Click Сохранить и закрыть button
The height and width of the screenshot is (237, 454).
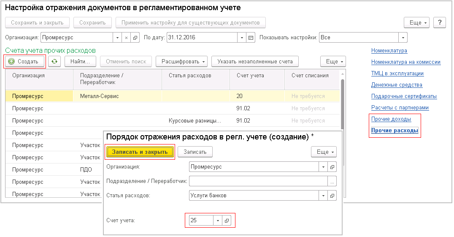pyautogui.click(x=38, y=22)
